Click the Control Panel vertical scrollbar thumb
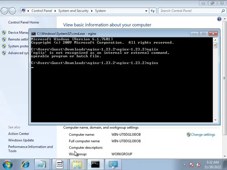This screenshot has width=227, height=170. coord(224,78)
